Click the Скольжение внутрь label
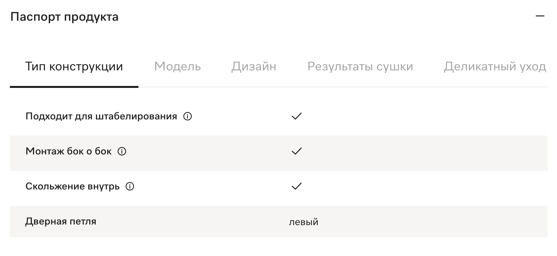Viewport: 557px width, 256px height. [x=72, y=186]
